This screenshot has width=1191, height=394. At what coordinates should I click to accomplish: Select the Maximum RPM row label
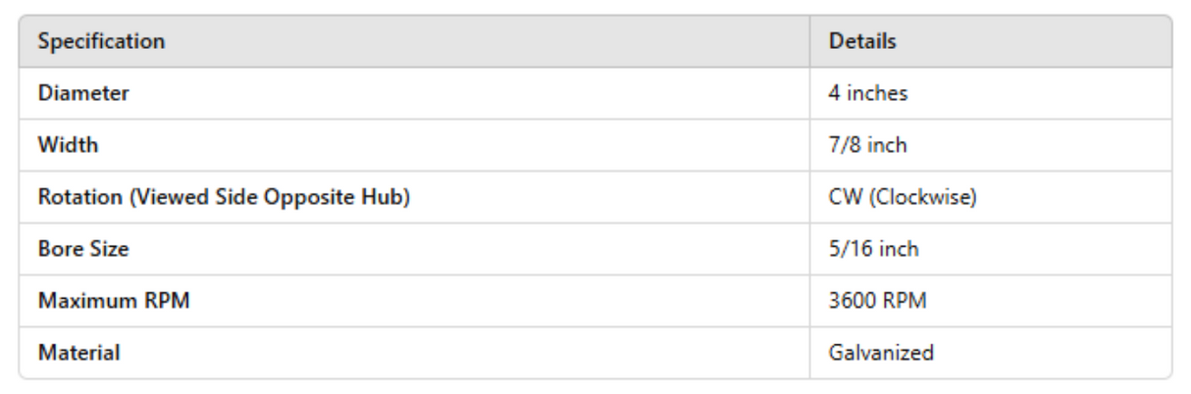click(x=114, y=302)
